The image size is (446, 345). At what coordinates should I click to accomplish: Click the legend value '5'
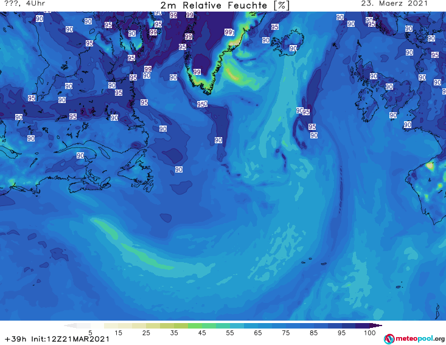point(90,333)
